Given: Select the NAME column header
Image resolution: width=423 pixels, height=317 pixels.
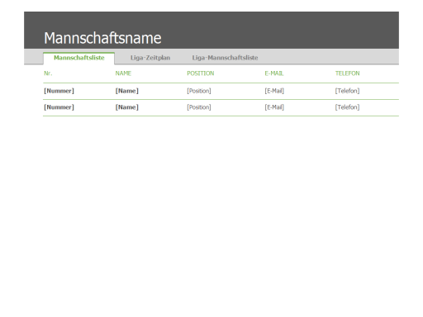Looking at the screenshot, I should [123, 73].
